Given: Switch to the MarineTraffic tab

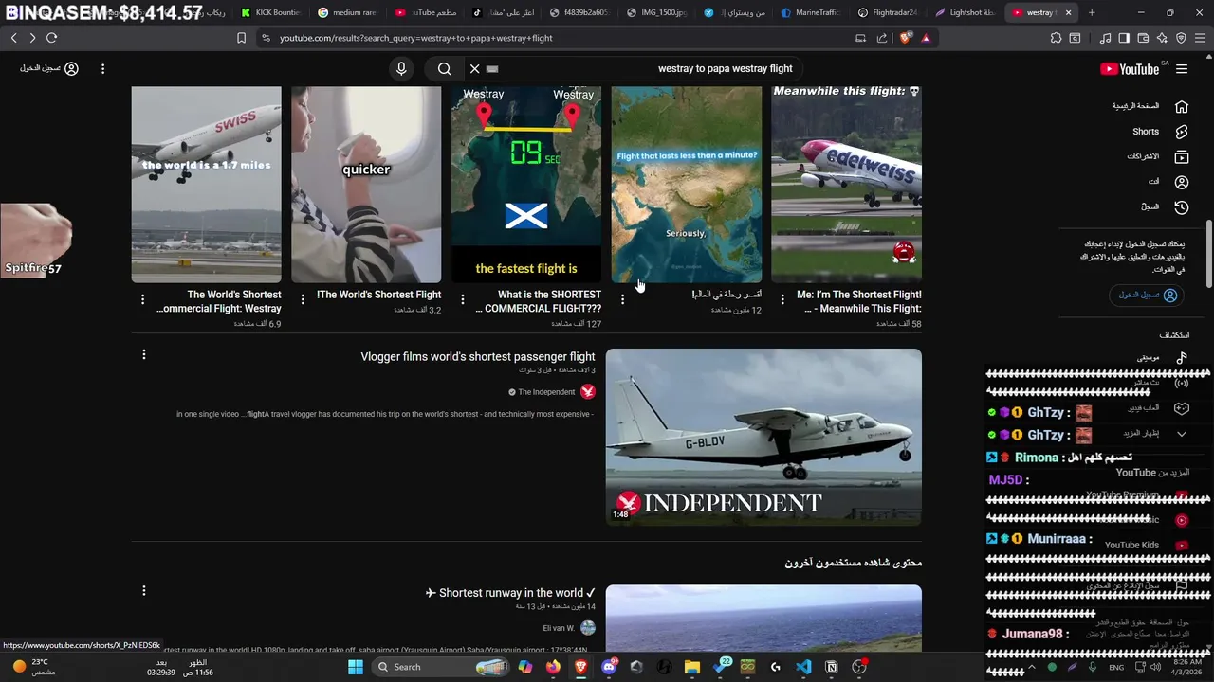Looking at the screenshot, I should pyautogui.click(x=812, y=12).
